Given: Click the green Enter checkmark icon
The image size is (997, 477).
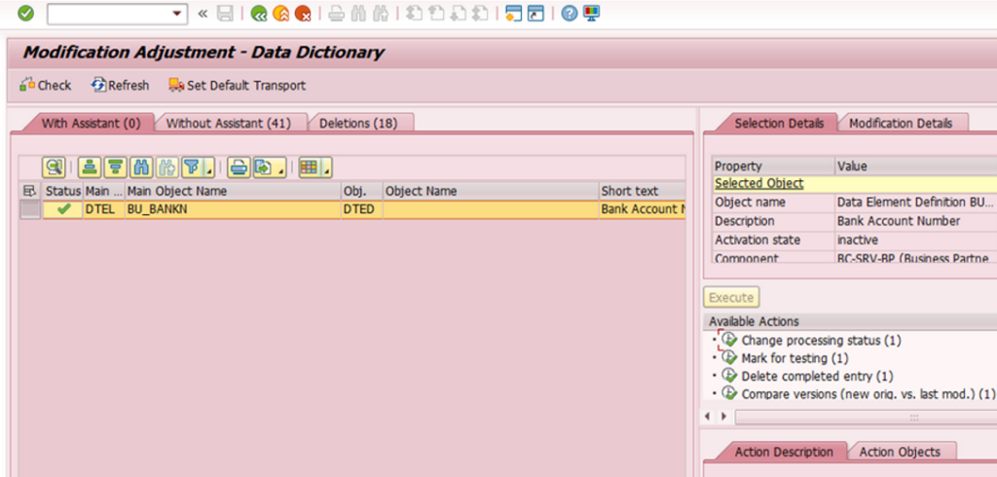Looking at the screenshot, I should tap(25, 14).
